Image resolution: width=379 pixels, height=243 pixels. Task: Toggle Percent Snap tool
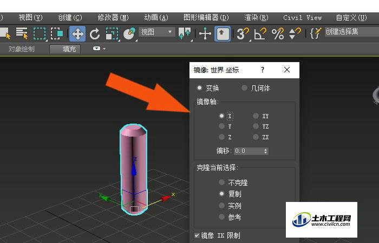click(x=278, y=33)
